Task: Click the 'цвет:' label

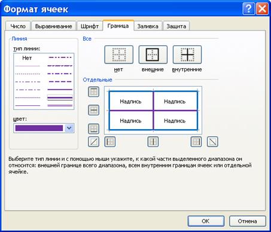Action: (x=20, y=119)
